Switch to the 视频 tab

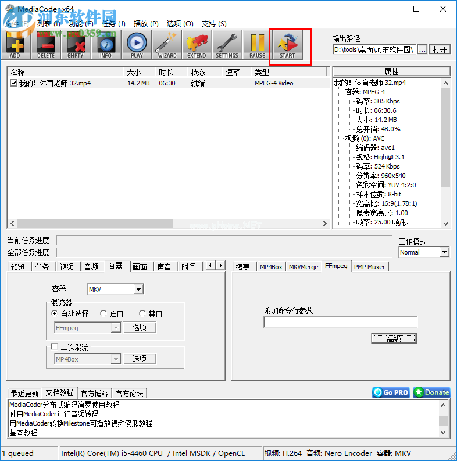(67, 267)
